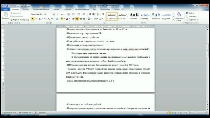Image resolution: width=210 pixels, height=118 pixels.
Task: Open the Select (Выделить) dropdown
Action: tap(192, 20)
